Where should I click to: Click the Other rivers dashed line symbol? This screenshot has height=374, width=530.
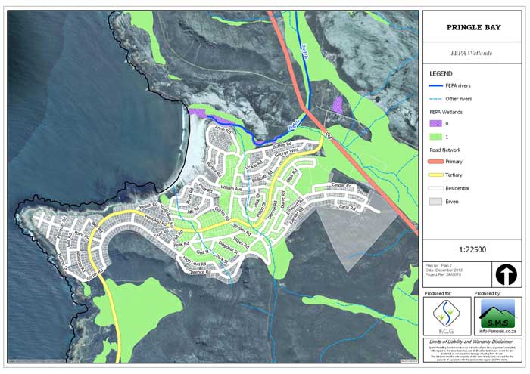[x=435, y=99]
